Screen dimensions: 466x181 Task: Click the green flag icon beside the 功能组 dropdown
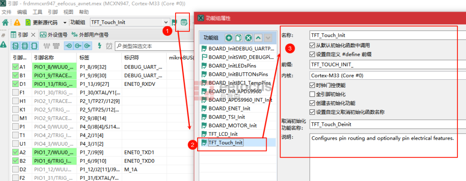tap(174, 22)
